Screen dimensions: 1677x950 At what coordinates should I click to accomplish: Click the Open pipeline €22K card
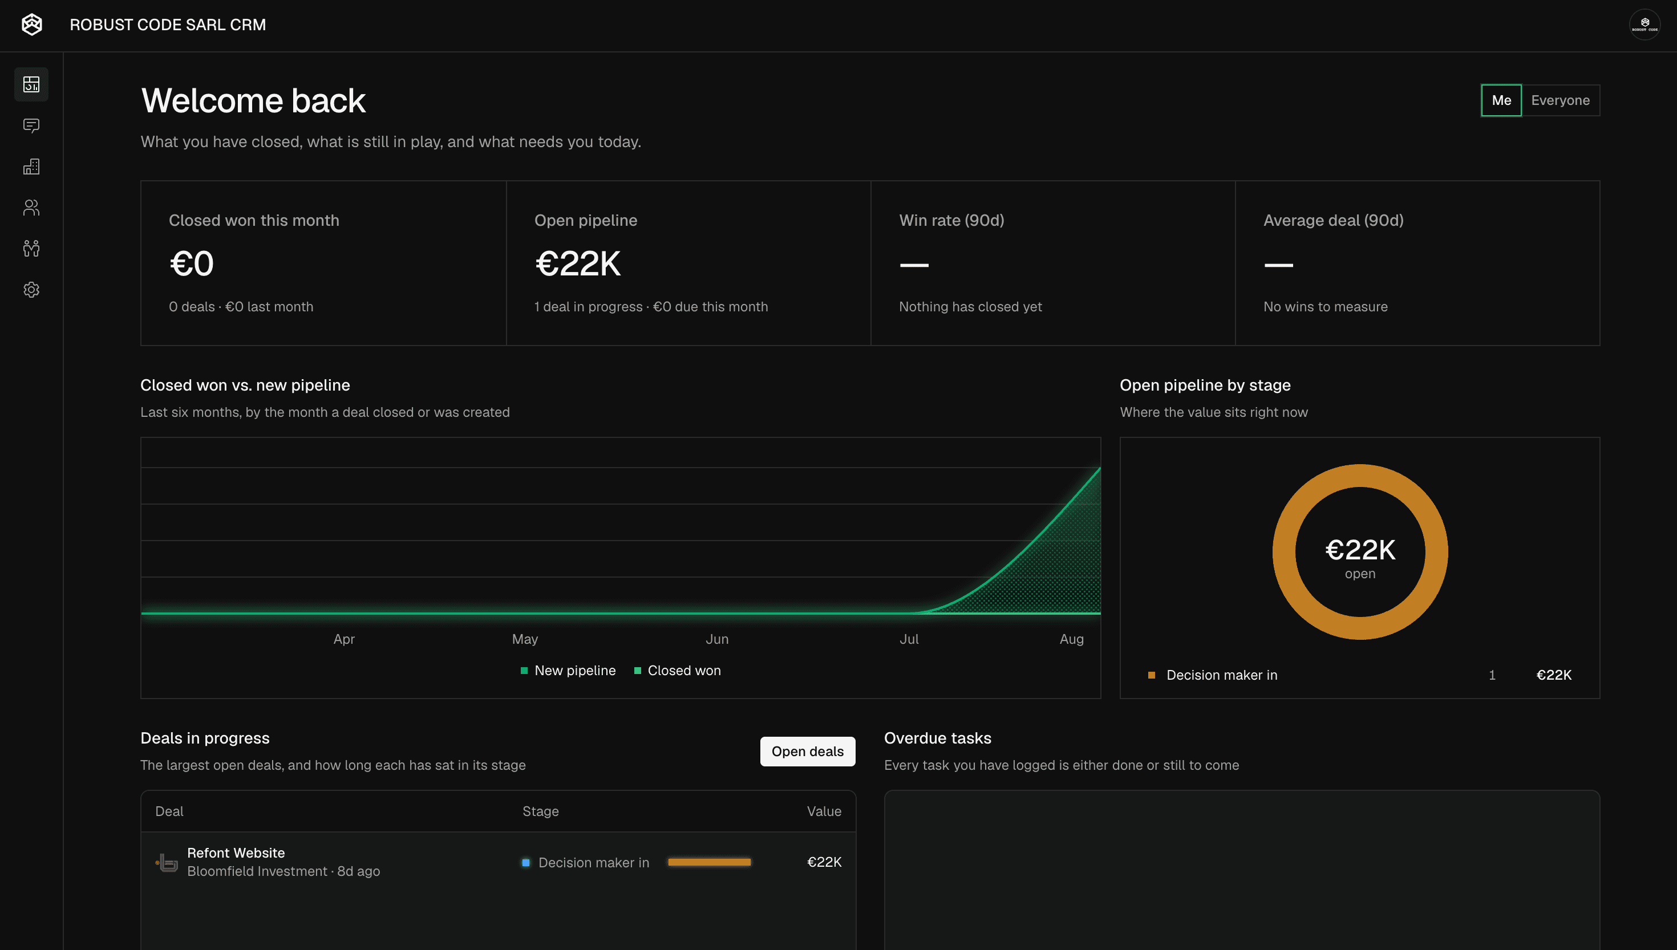pyautogui.click(x=688, y=263)
